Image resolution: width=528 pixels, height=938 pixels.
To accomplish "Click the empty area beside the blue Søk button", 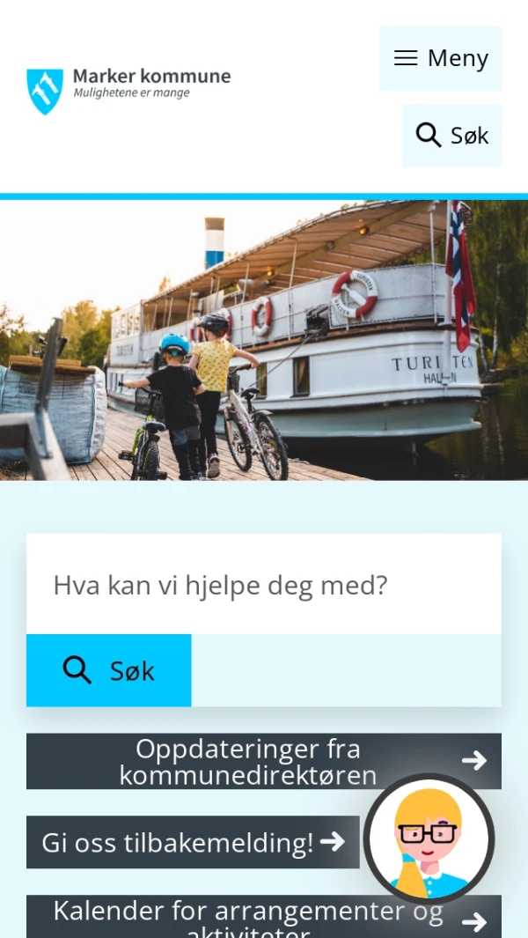I will (346, 670).
